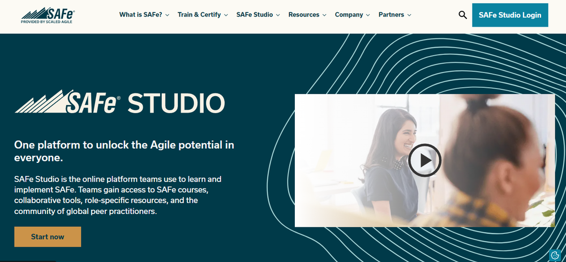Viewport: 566px width, 262px height.
Task: Open the SAFe Studio menu label
Action: (255, 15)
